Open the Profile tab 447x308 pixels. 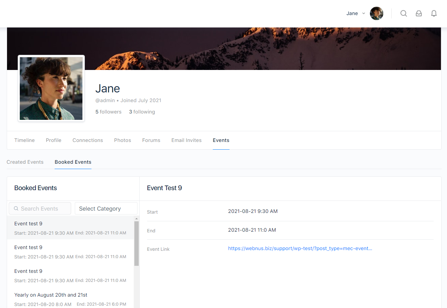point(54,140)
